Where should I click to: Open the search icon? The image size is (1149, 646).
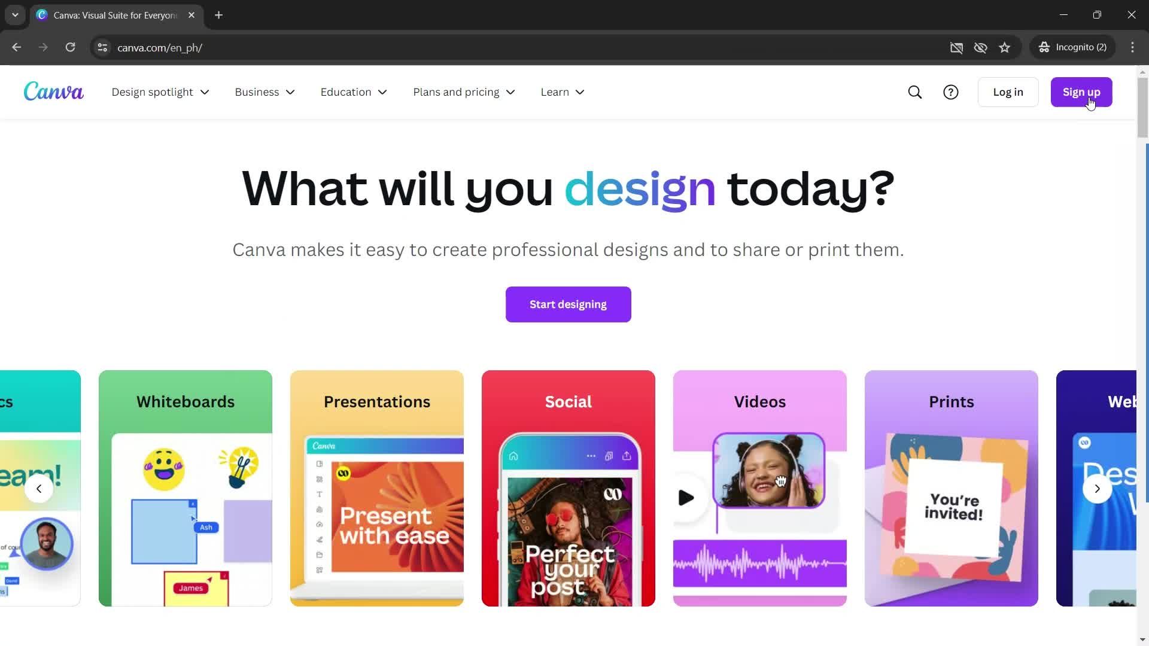pos(914,92)
